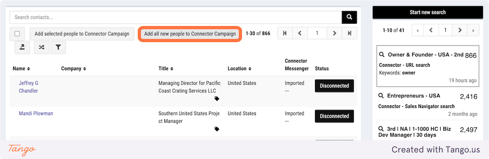Click the export contacts icon button
This screenshot has width=489, height=159.
(x=22, y=47)
